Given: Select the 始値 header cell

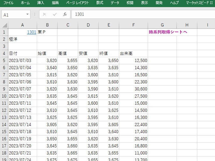Looking at the screenshot, I should coord(47,53).
